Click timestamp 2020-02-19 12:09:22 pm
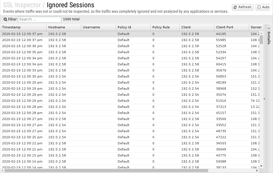This screenshot has width=273, height=173. [22, 143]
